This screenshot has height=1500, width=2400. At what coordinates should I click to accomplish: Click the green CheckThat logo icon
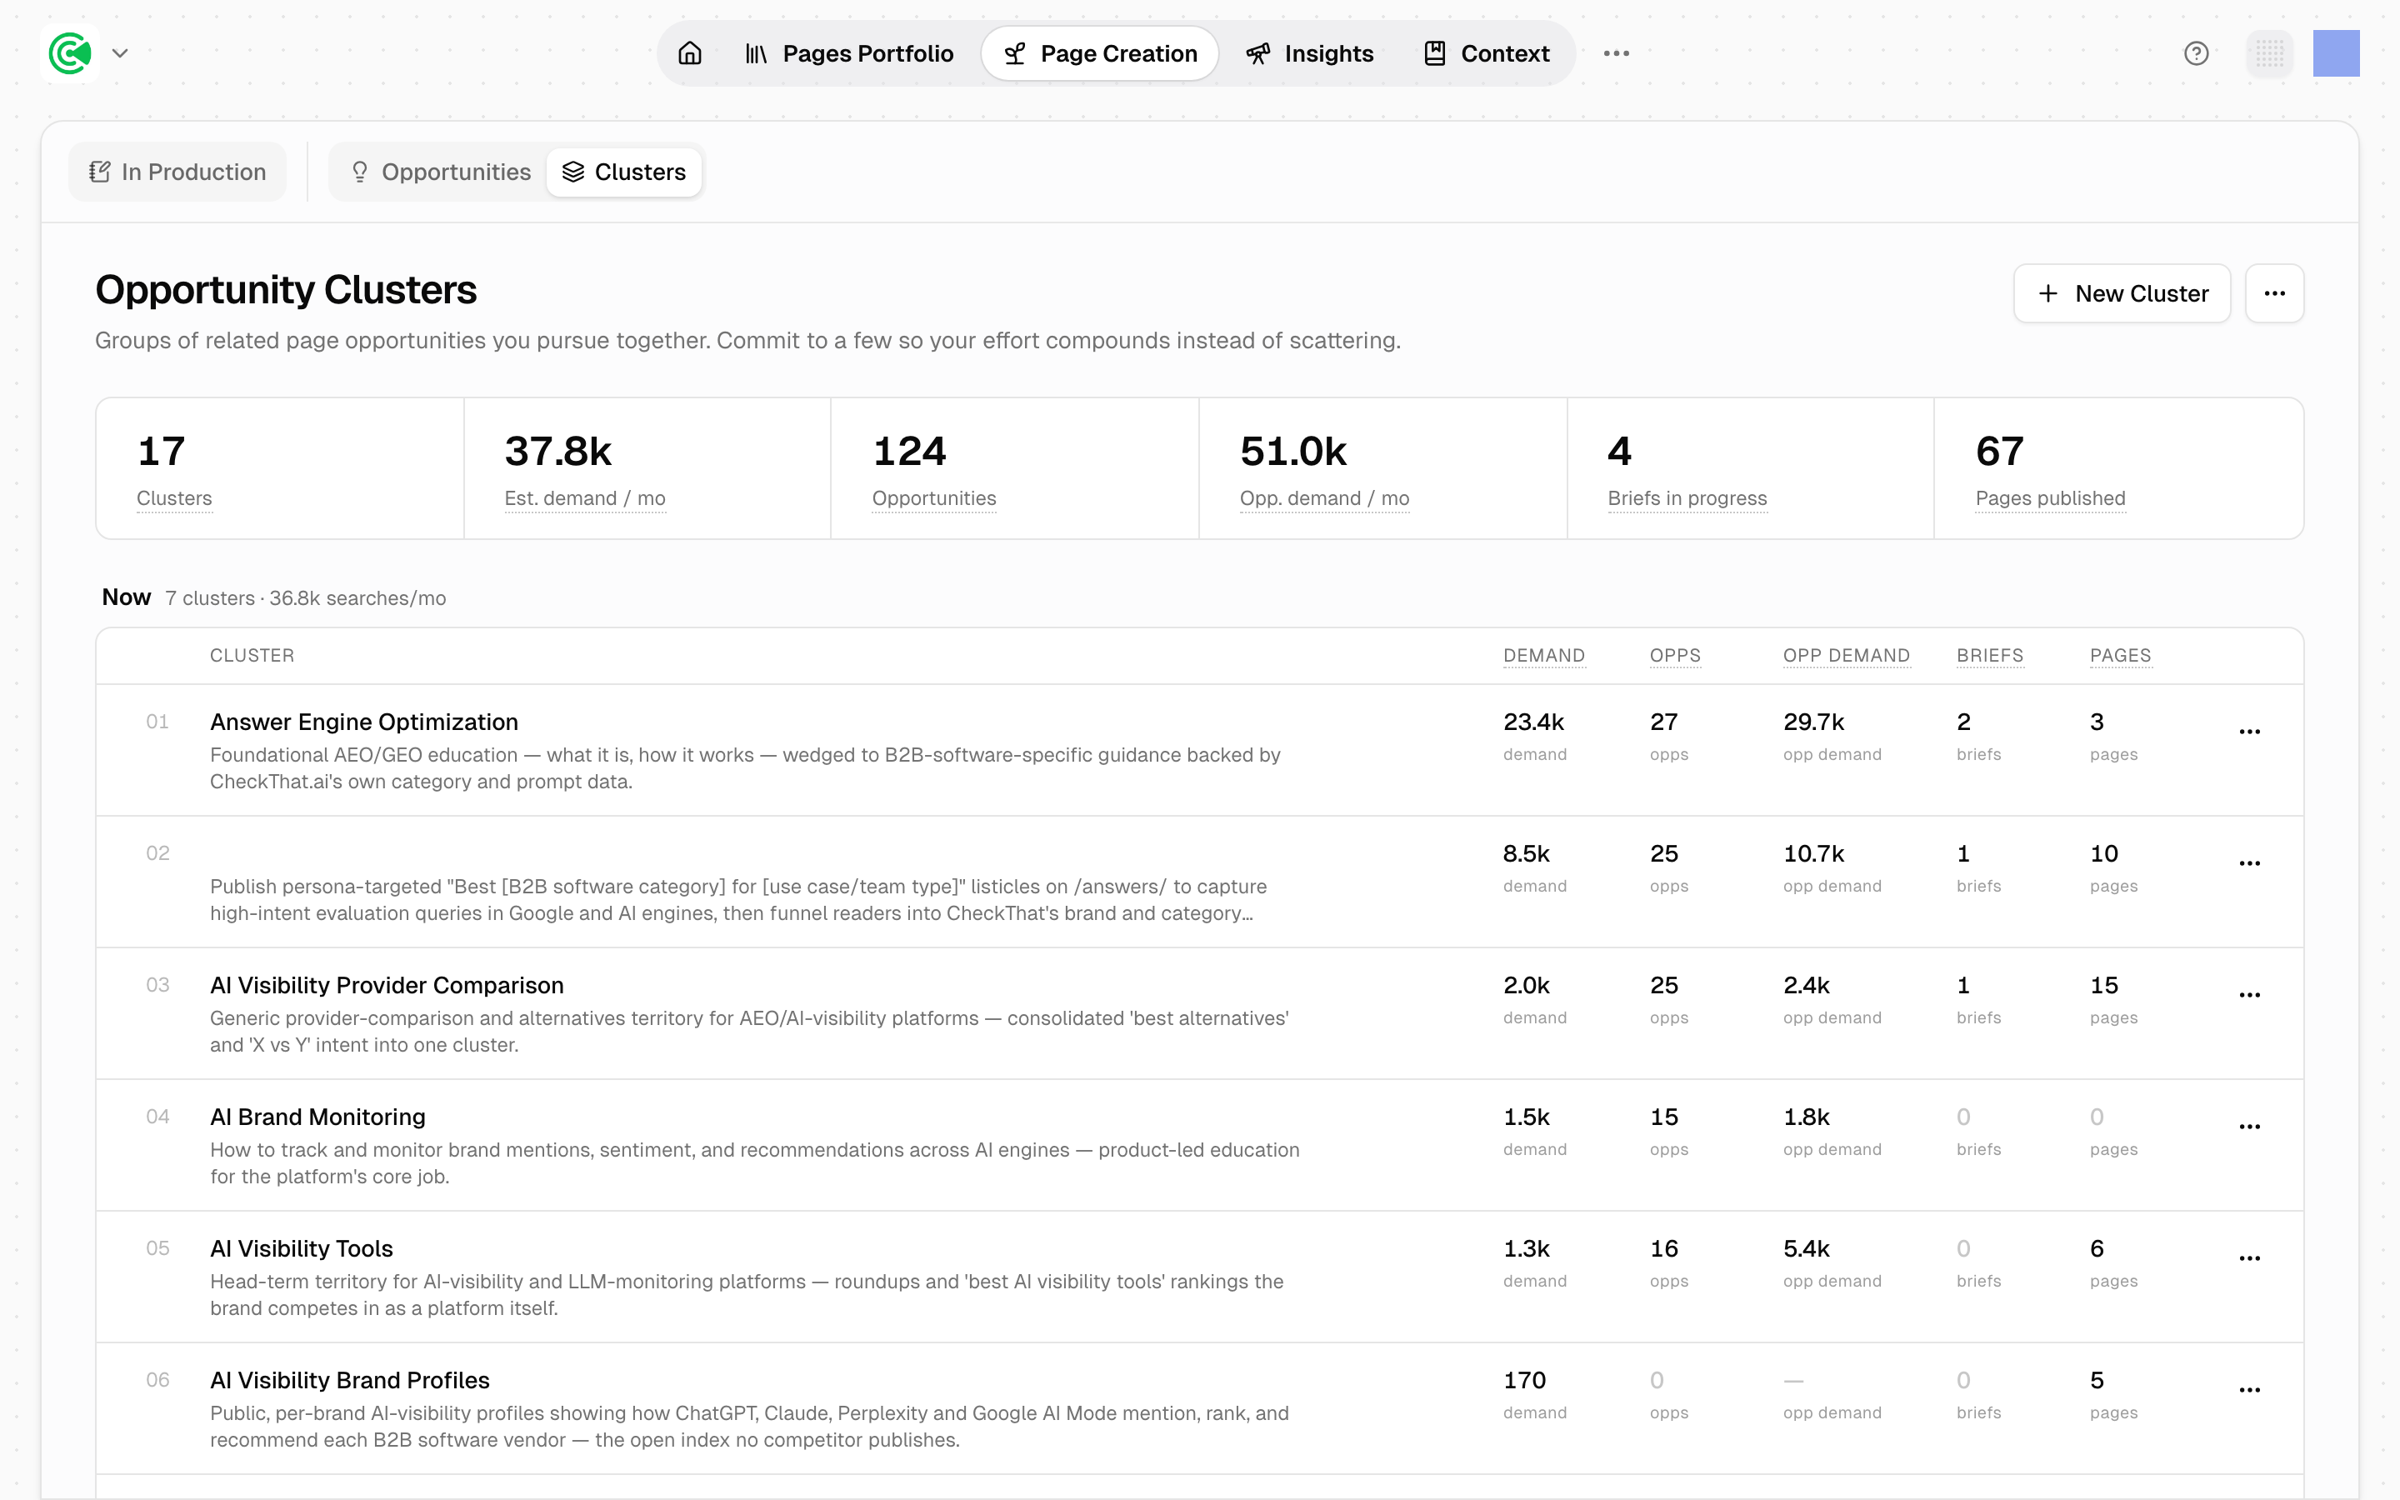coord(69,53)
